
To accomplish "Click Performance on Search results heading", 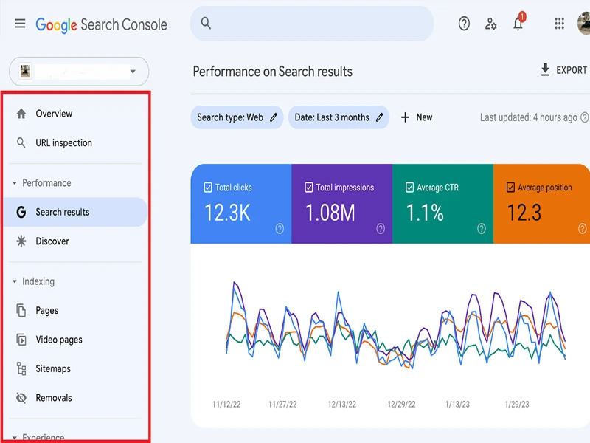I will [x=272, y=72].
